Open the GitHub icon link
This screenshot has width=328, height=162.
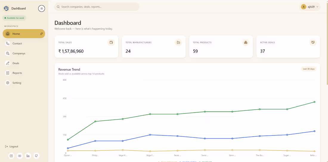point(36,156)
